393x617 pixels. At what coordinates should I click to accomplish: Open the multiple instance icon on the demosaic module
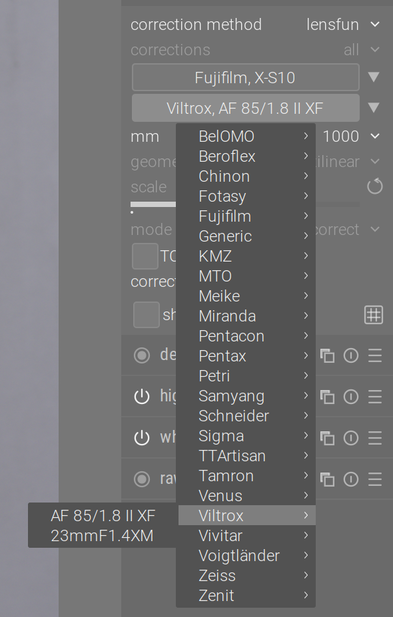327,355
